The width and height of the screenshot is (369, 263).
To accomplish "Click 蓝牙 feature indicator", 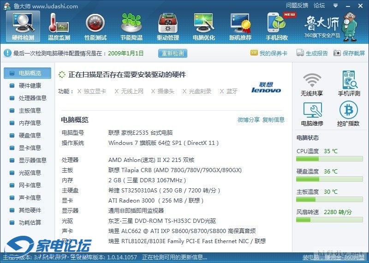I will point(229,91).
